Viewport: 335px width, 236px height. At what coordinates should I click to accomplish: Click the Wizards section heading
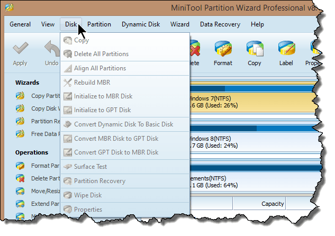click(28, 83)
